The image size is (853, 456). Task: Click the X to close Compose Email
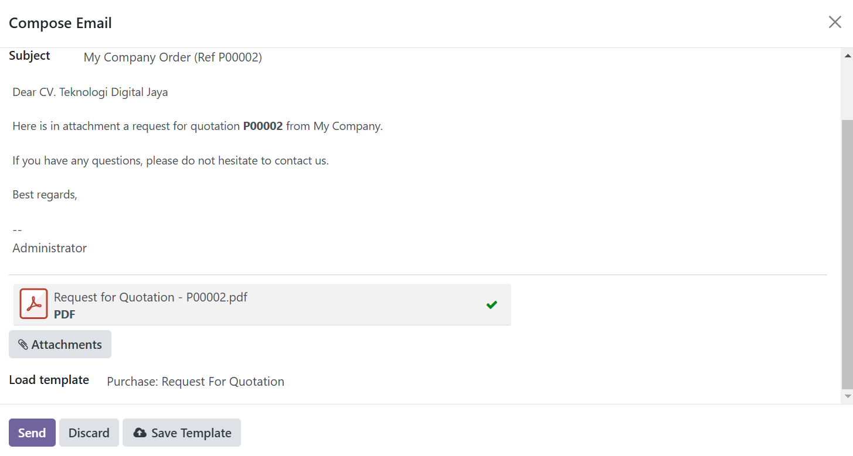[835, 22]
